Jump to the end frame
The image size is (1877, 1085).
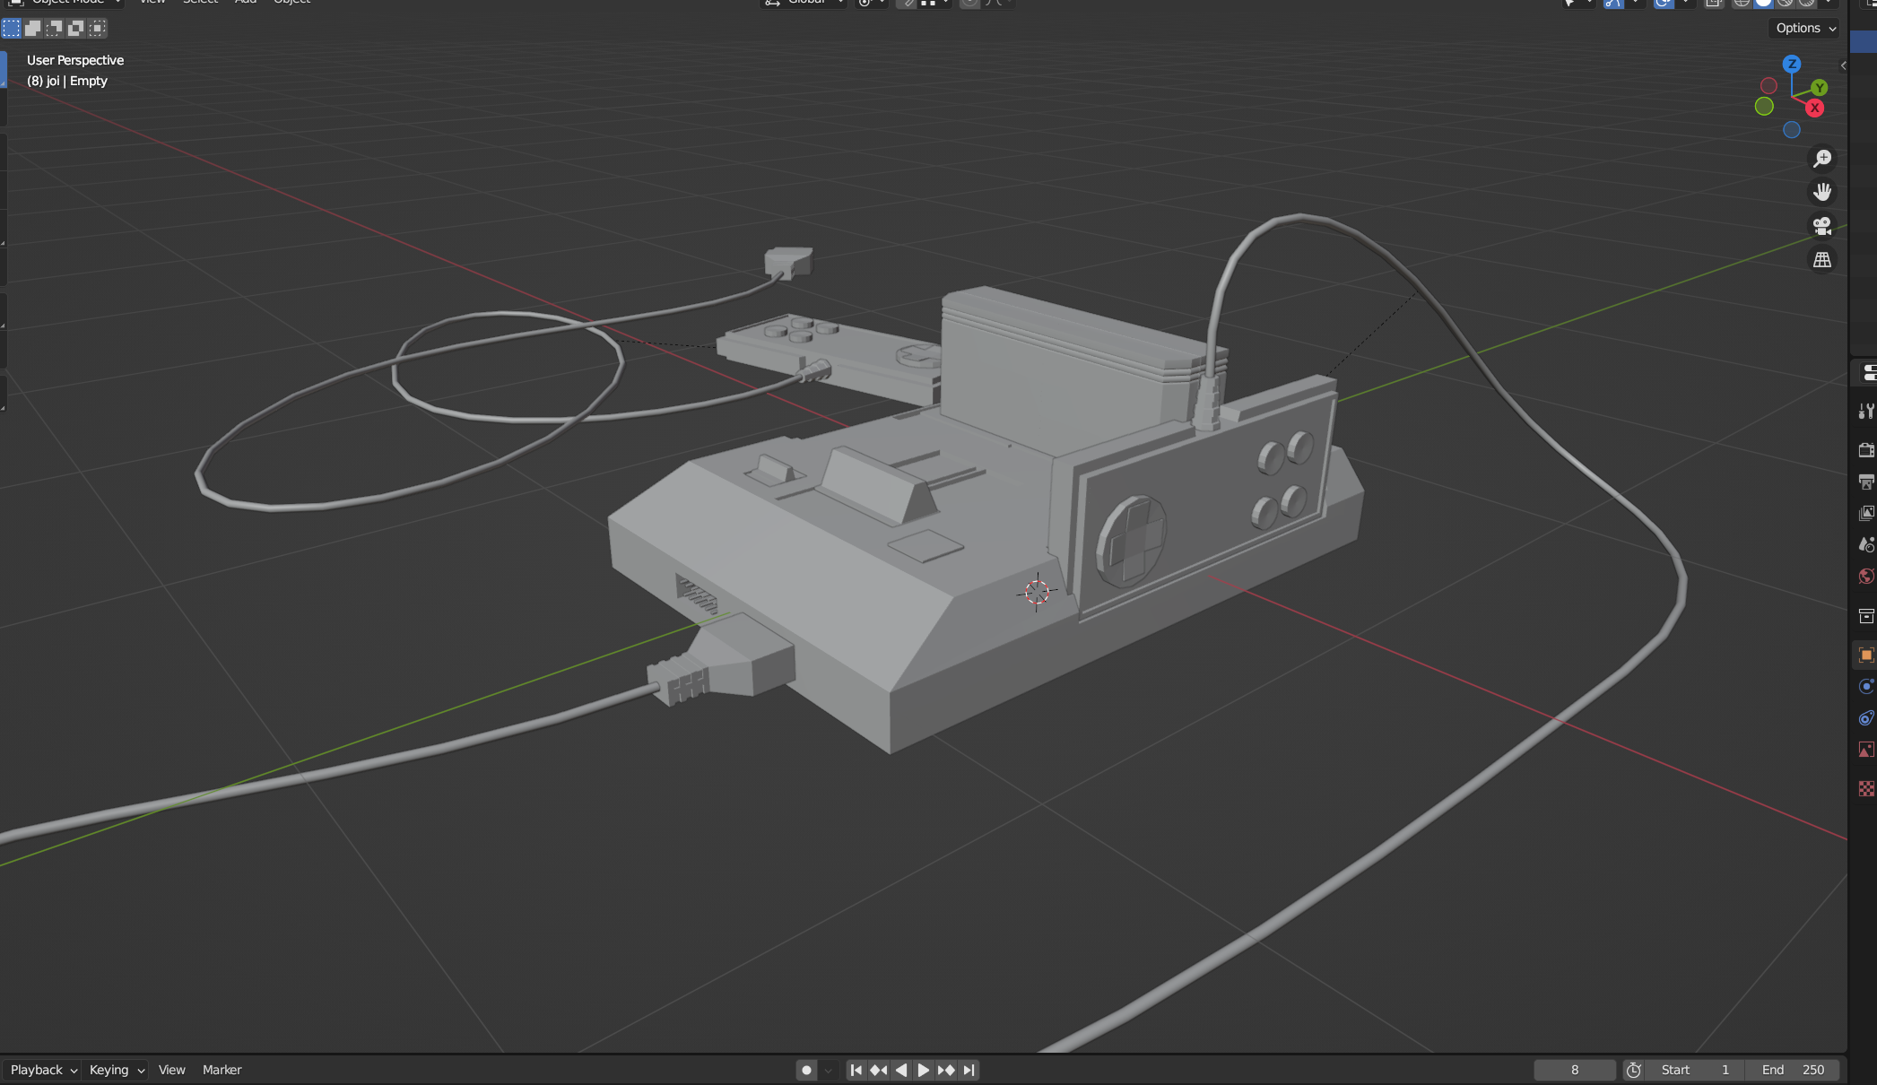coord(969,1070)
